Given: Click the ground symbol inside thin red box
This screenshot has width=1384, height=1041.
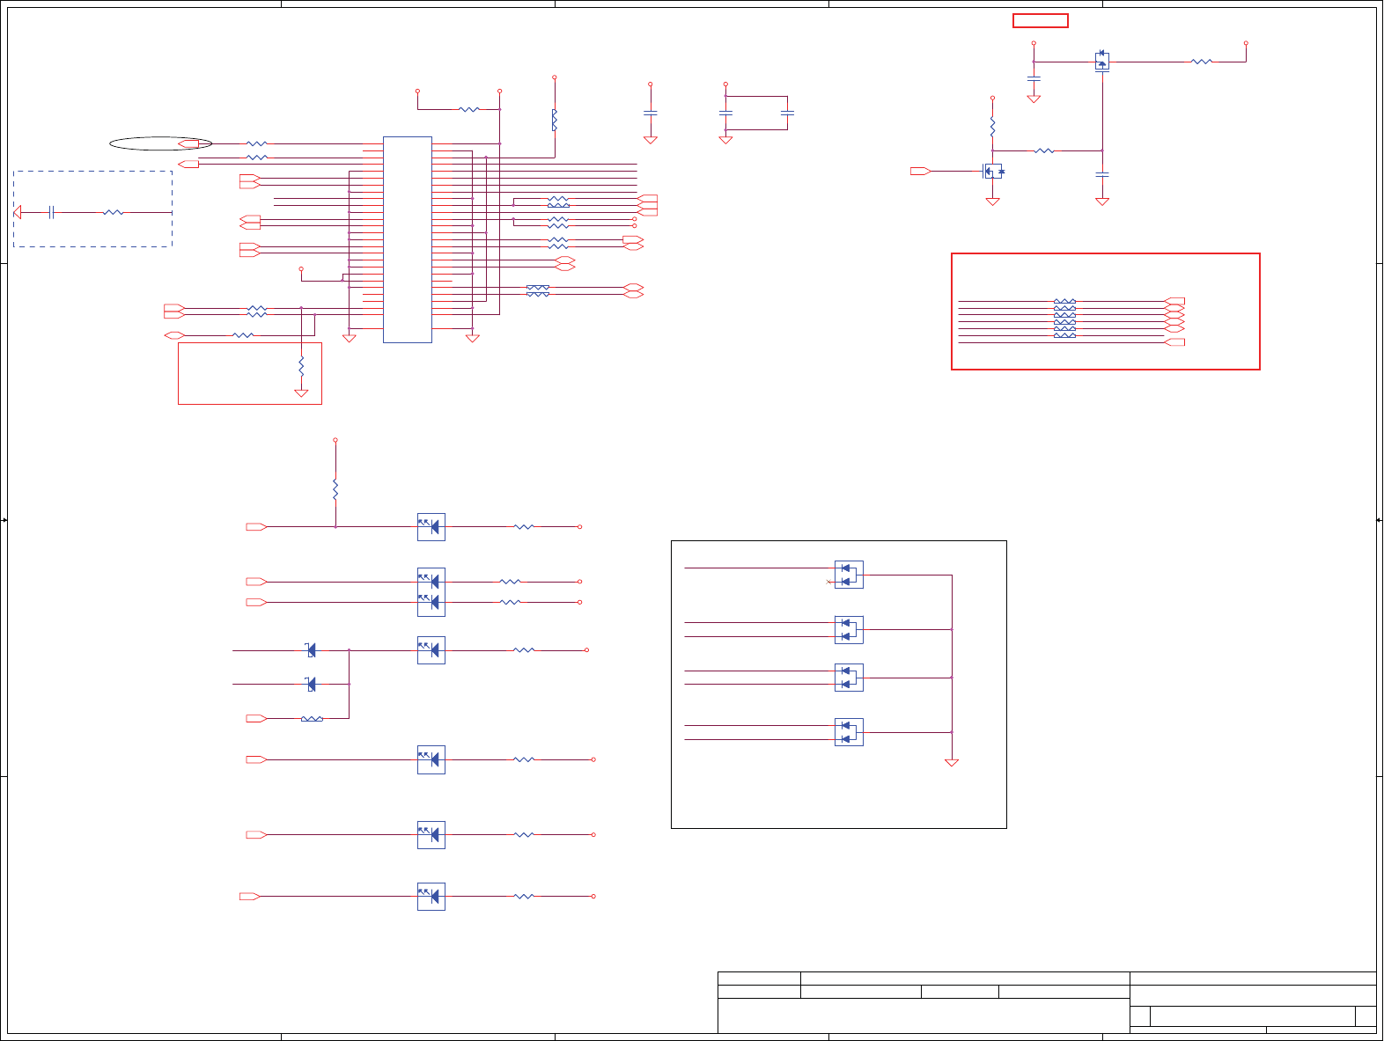Looking at the screenshot, I should 301,393.
